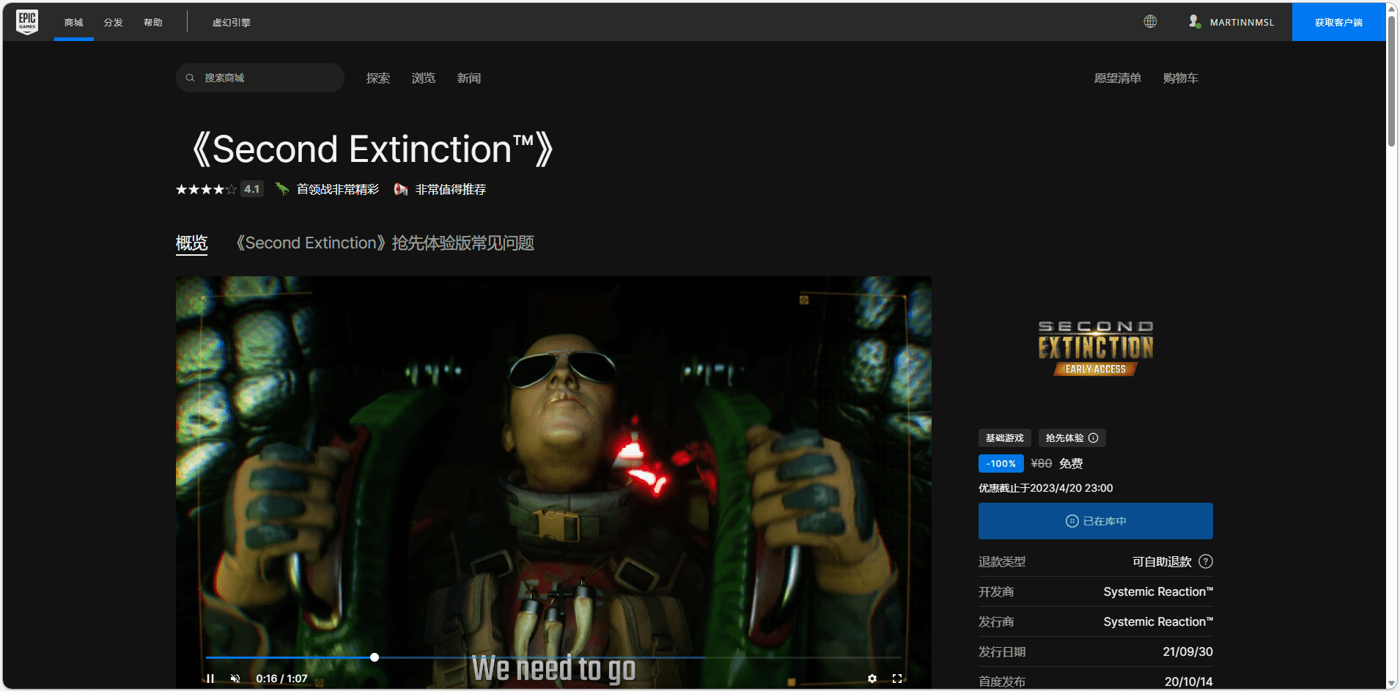This screenshot has width=1400, height=691.
Task: Click the 4.1 rating score
Action: click(252, 189)
